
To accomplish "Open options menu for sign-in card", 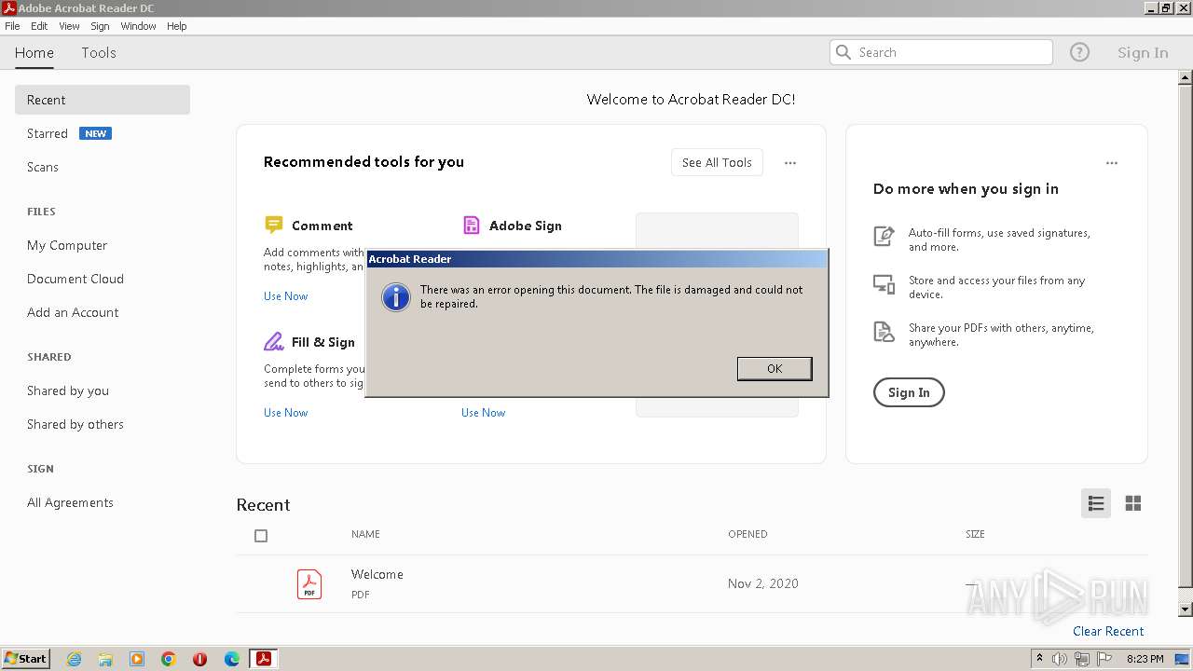I will coord(1112,163).
